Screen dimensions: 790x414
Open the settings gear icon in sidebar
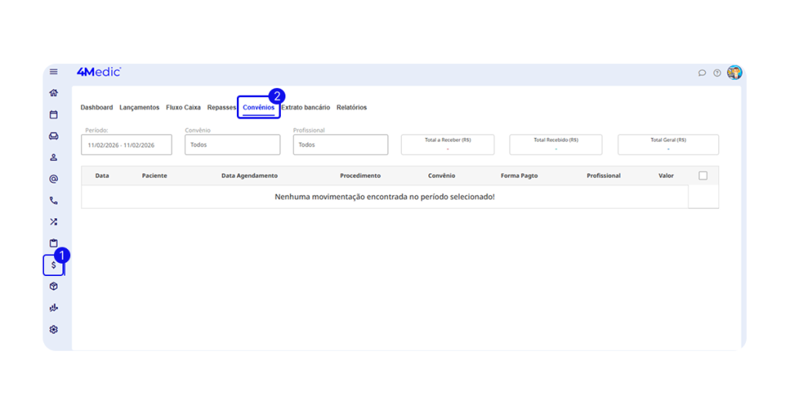53,330
